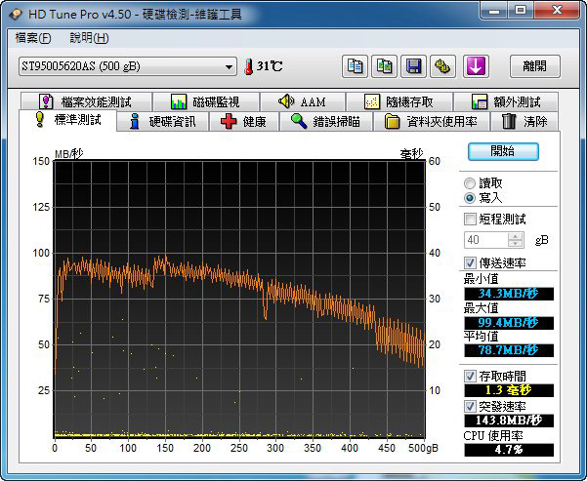Open the 清除 tab
This screenshot has width=587, height=481.
point(524,121)
